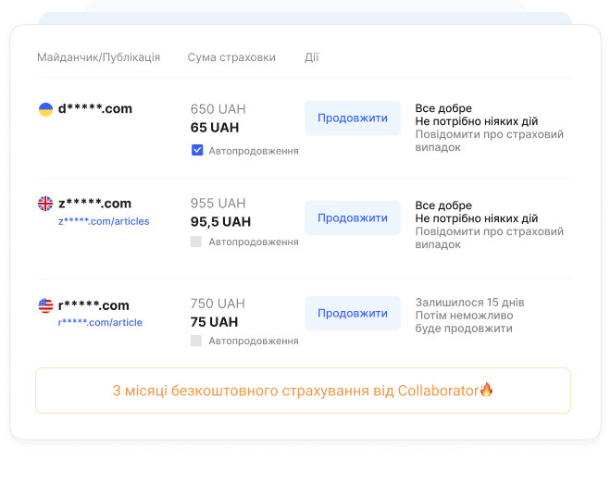Screen dimensions: 611x484
Task: Click the US flag icon beside r*****.com
Action: 45,305
